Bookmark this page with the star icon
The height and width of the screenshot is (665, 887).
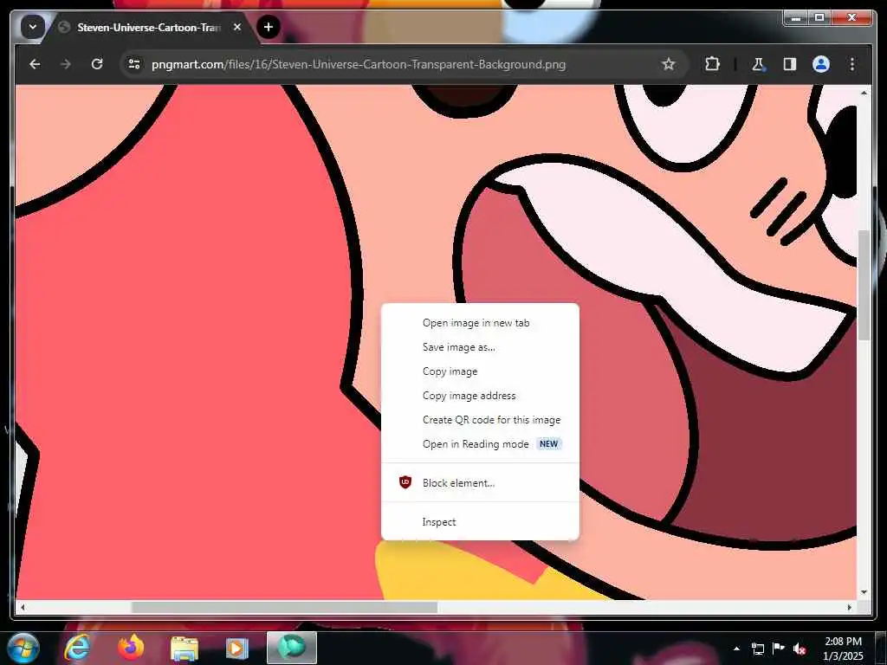tap(668, 64)
